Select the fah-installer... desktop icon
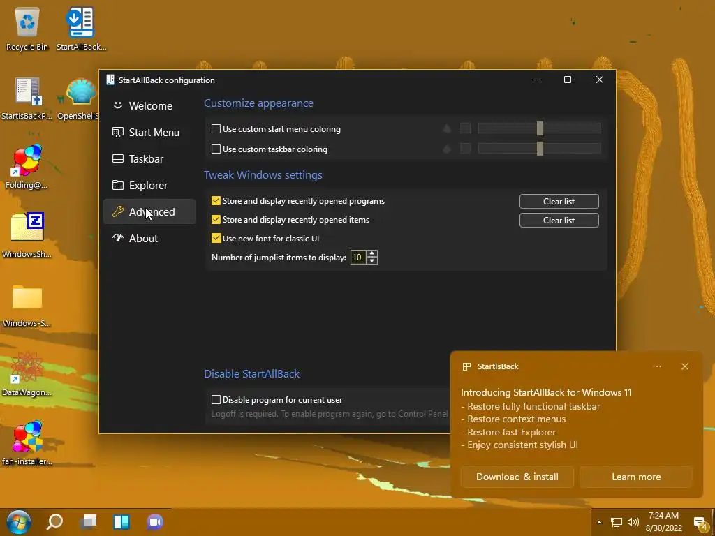 point(27,443)
